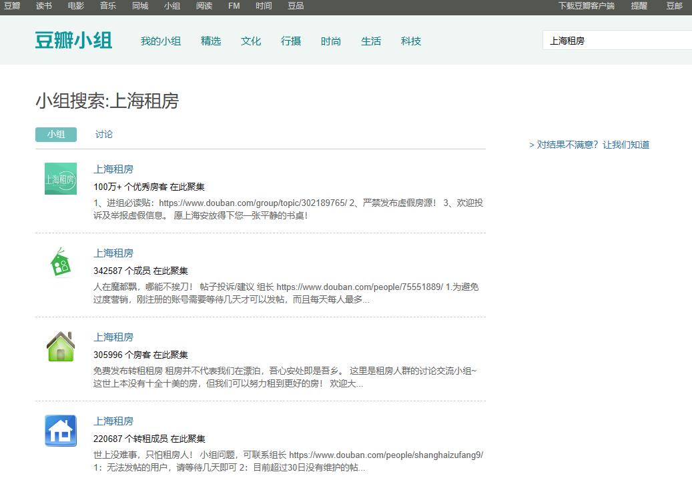Open FM from the top navigation

(x=233, y=6)
